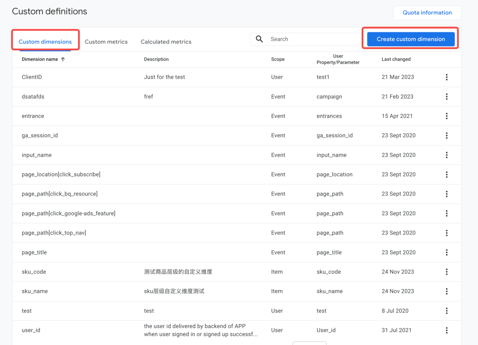Open the more options menu for page_title
The width and height of the screenshot is (478, 345).
point(447,253)
